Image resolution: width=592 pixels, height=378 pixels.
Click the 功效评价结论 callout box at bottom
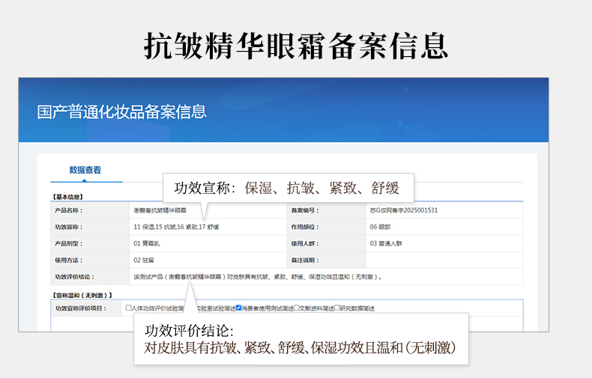(301, 339)
